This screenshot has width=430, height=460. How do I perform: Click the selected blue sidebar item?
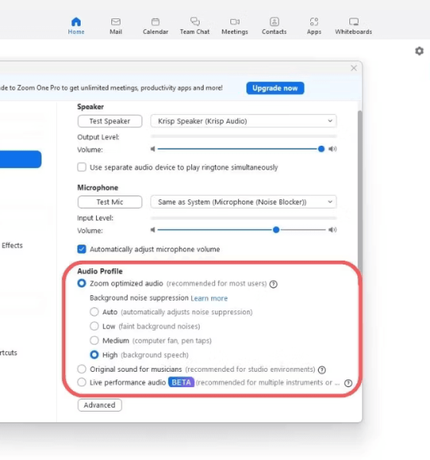(21, 159)
